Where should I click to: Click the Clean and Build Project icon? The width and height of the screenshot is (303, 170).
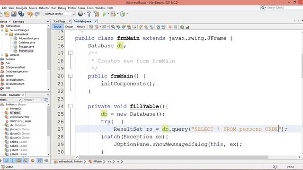pos(97,14)
